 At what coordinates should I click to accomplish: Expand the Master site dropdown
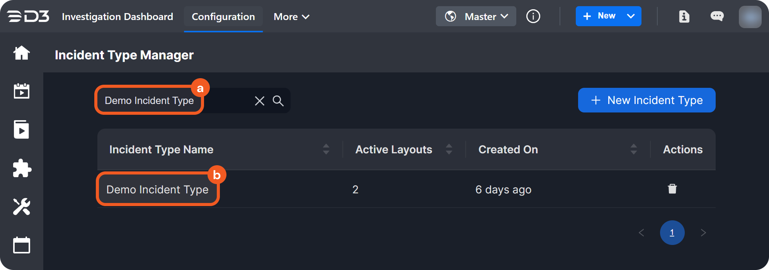pyautogui.click(x=476, y=17)
